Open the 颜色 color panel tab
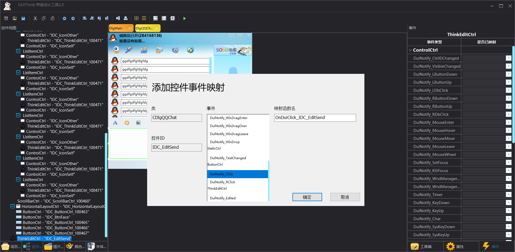The height and width of the screenshot is (252, 515). 75,246
